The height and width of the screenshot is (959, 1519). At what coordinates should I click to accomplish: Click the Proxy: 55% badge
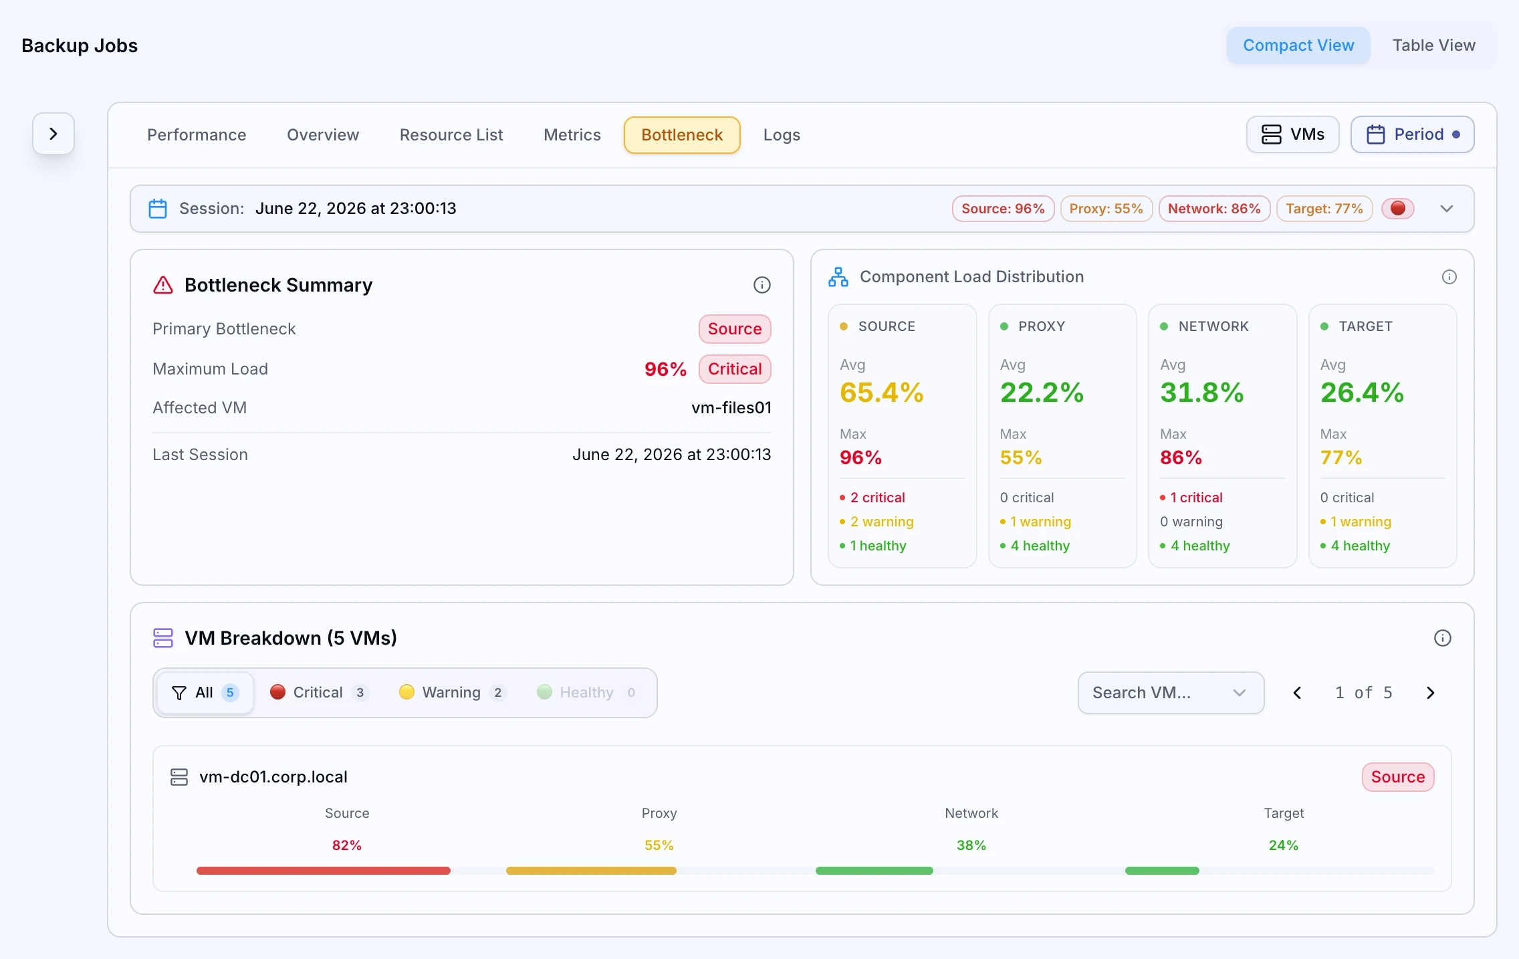coord(1106,209)
